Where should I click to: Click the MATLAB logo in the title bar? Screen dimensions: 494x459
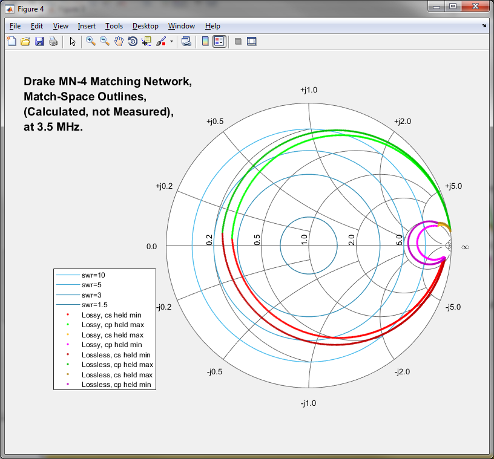[10, 9]
